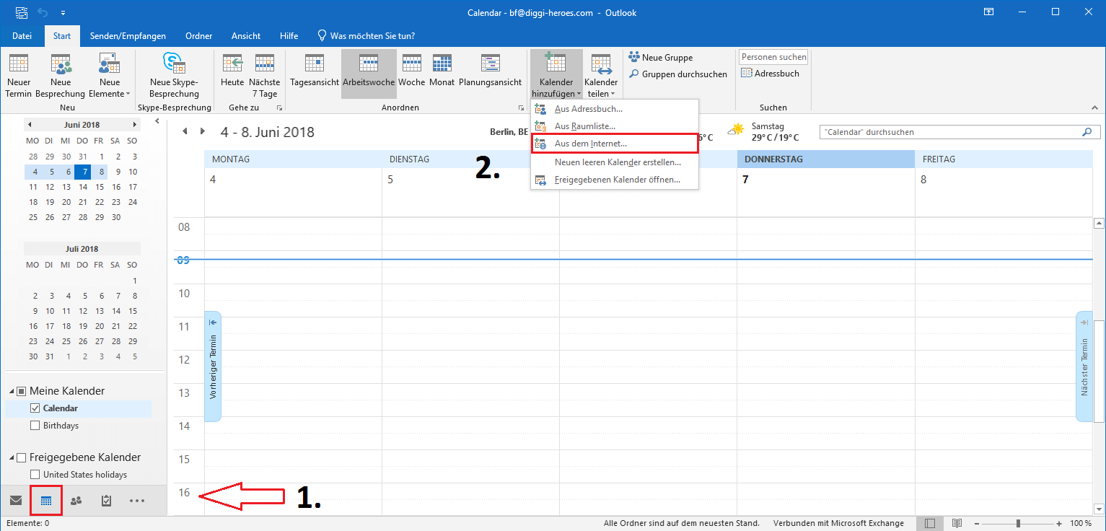Select Arbeitswoche view
This screenshot has width=1106, height=531.
click(x=369, y=75)
